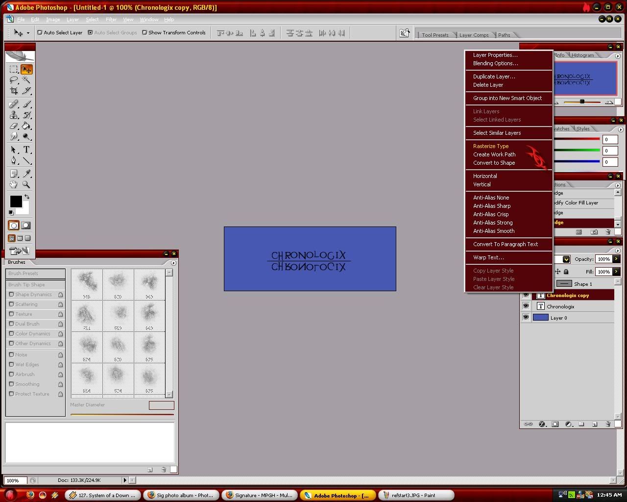Select the Paint Bucket tool
Image resolution: width=627 pixels, height=502 pixels.
(26, 126)
